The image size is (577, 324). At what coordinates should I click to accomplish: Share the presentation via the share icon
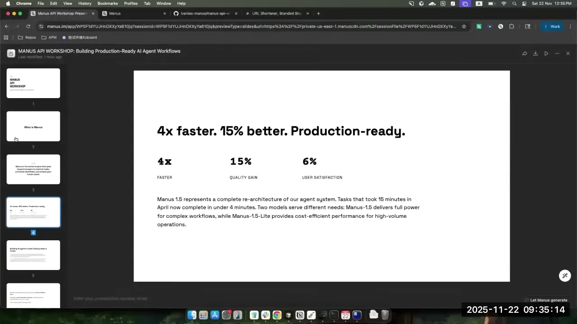click(x=525, y=53)
